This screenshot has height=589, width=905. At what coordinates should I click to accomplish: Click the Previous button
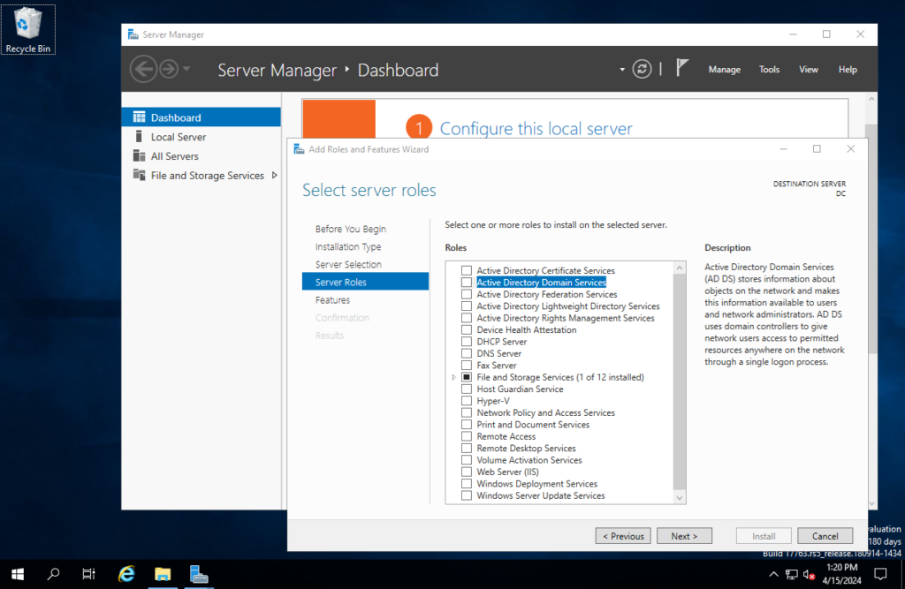click(623, 536)
